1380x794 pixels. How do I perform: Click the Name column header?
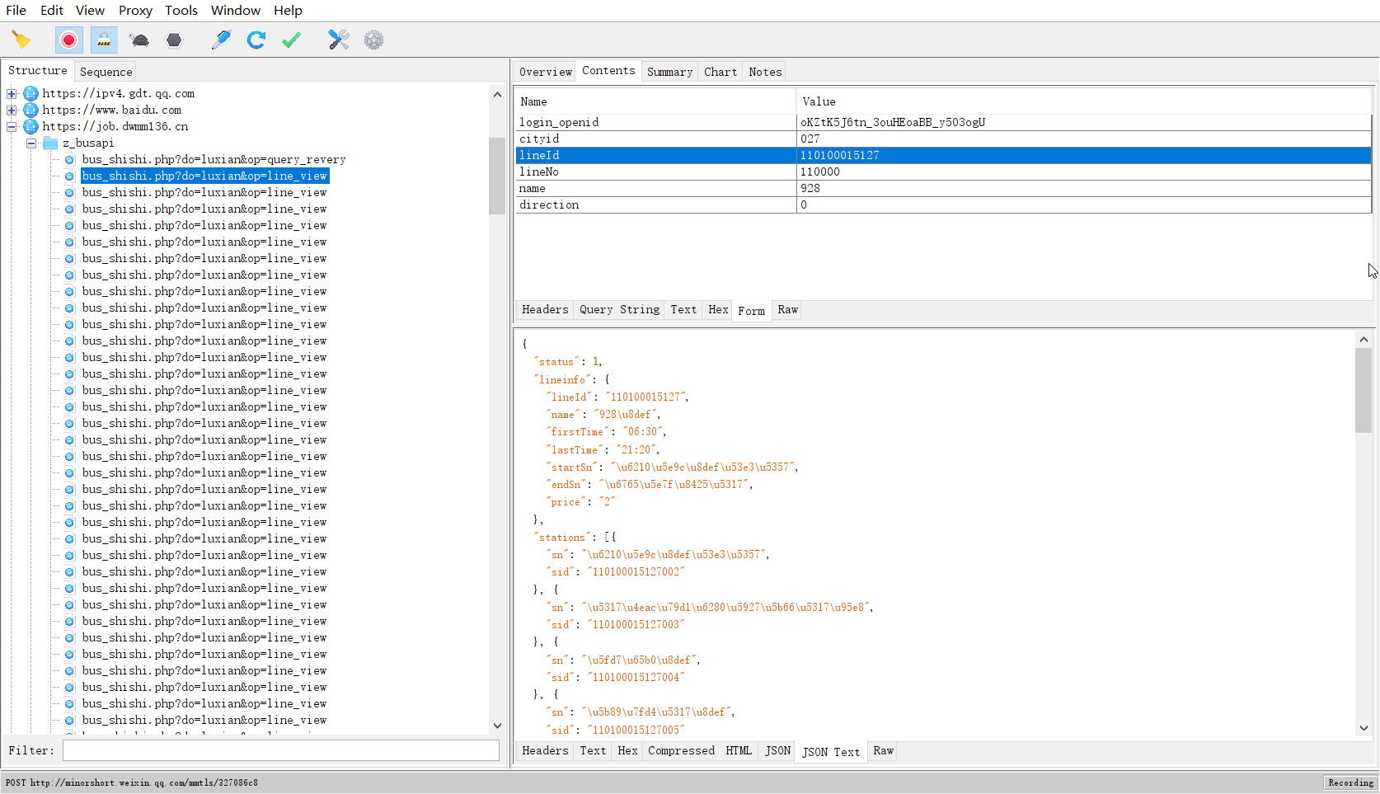coord(656,101)
